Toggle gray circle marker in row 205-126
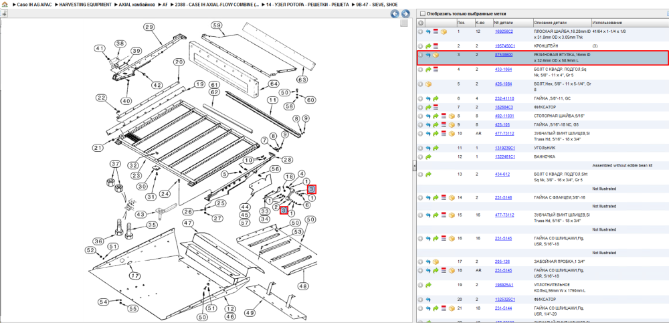The height and width of the screenshot is (323, 669). pos(421,261)
